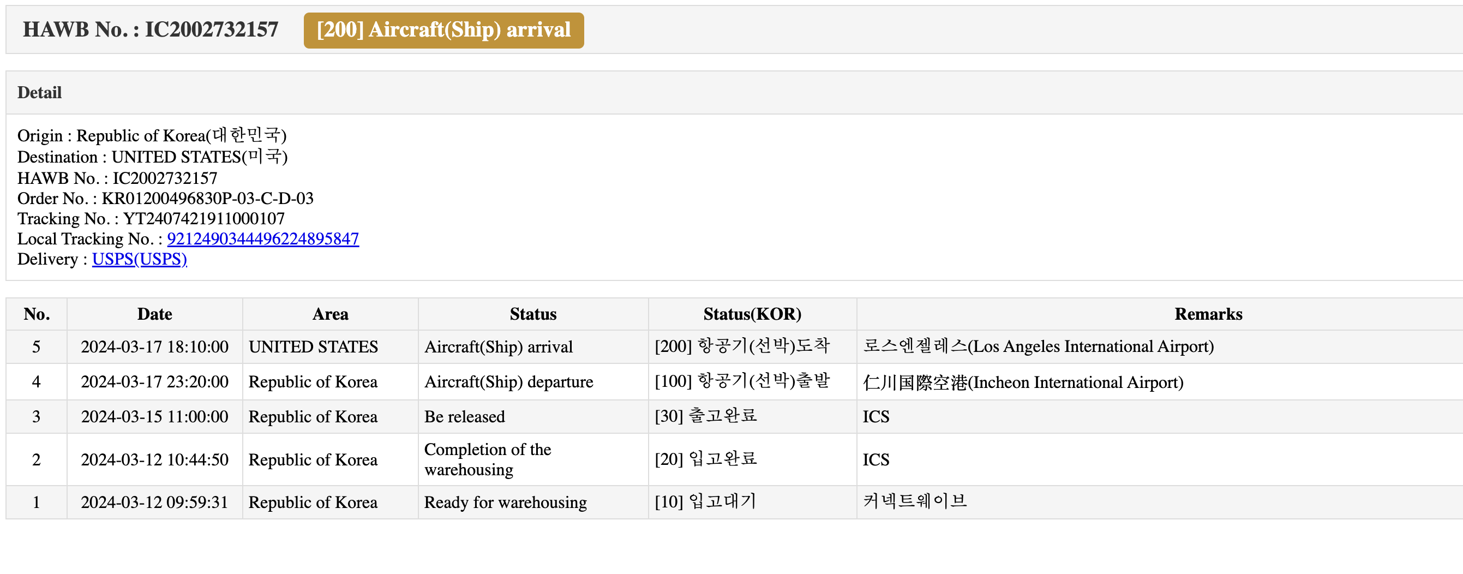Click the Status column header

[x=533, y=314]
